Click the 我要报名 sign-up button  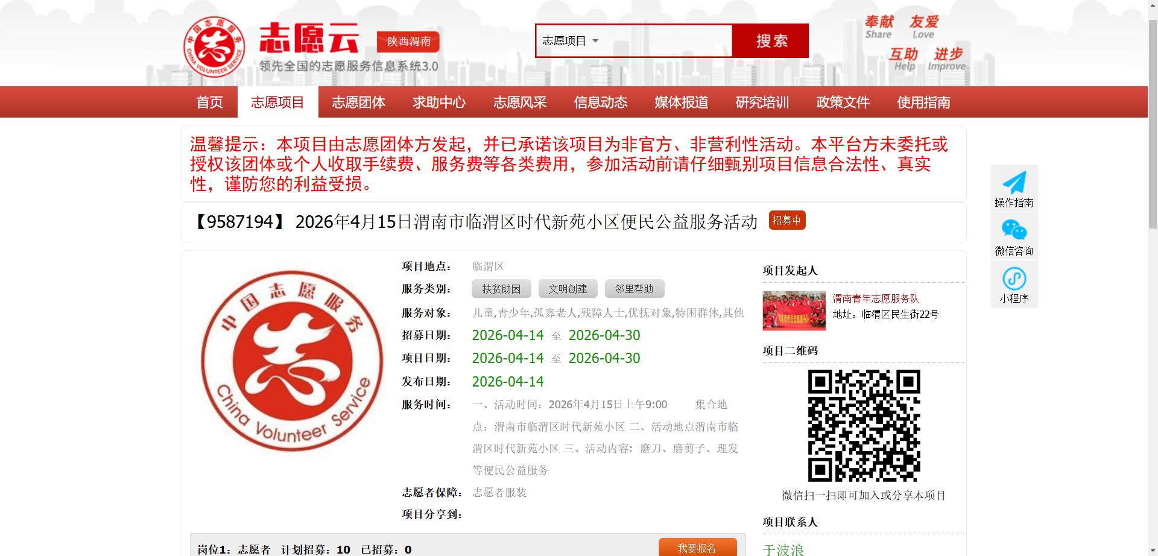[x=697, y=548]
